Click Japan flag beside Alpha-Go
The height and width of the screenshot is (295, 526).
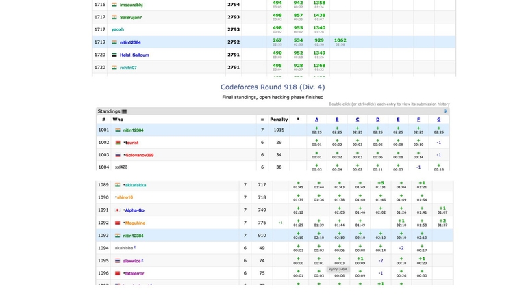click(x=117, y=210)
